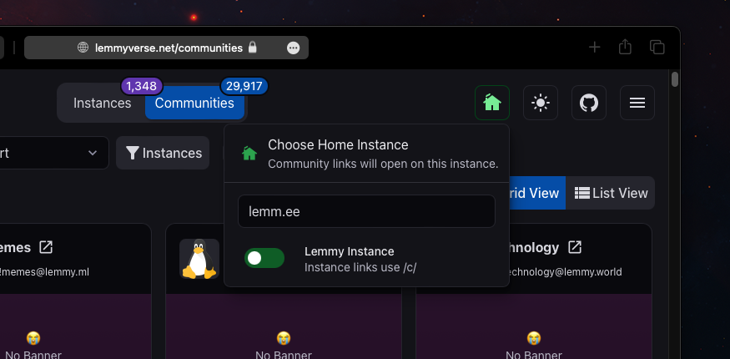Open the browser tab overview icon
Viewport: 730px width, 359px height.
[657, 47]
